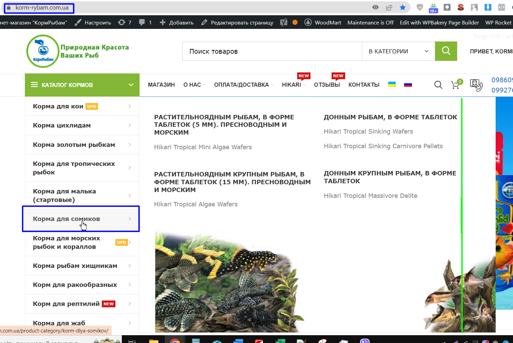Open the gray shield extension
The image size is (513, 343).
click(x=420, y=7)
